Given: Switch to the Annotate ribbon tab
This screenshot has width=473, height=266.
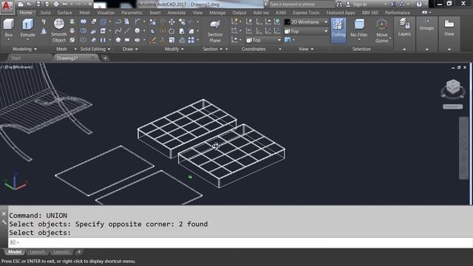Looking at the screenshot, I should (x=177, y=13).
